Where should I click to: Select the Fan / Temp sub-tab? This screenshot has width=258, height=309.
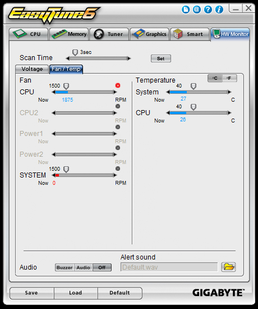click(66, 69)
